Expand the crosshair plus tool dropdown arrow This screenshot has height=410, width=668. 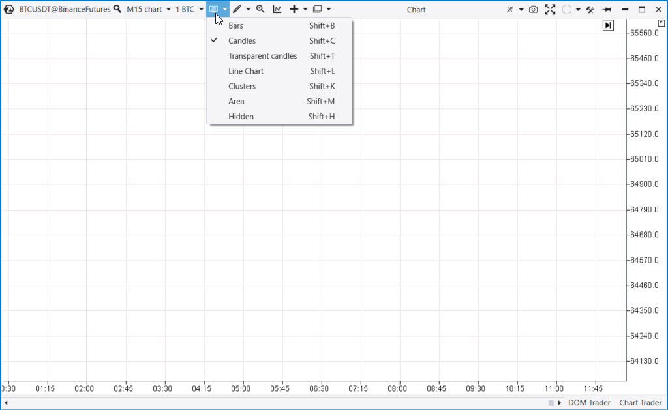click(305, 9)
